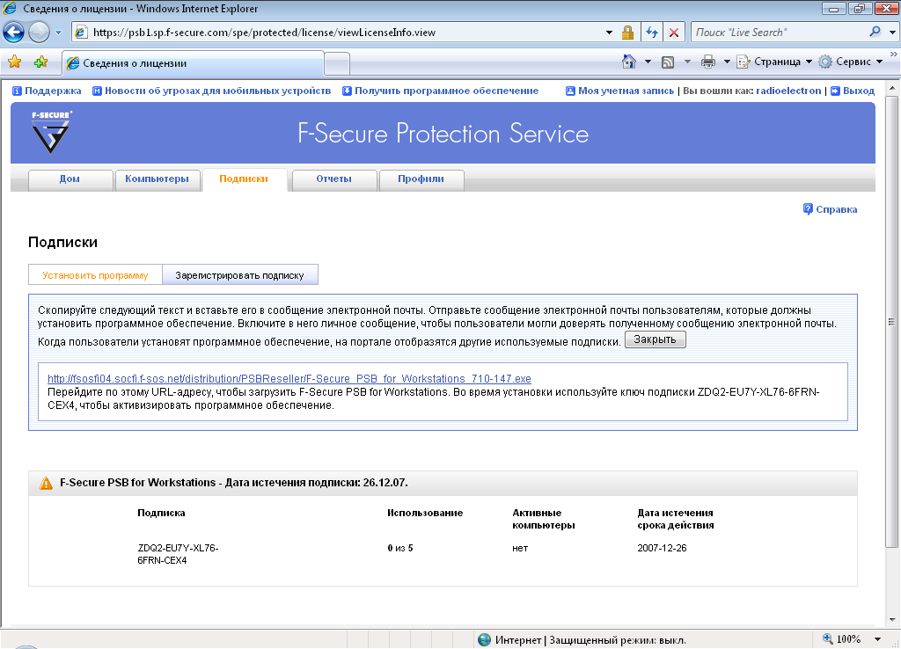Open the recent pages dropdown arrow
The width and height of the screenshot is (901, 649).
[58, 33]
